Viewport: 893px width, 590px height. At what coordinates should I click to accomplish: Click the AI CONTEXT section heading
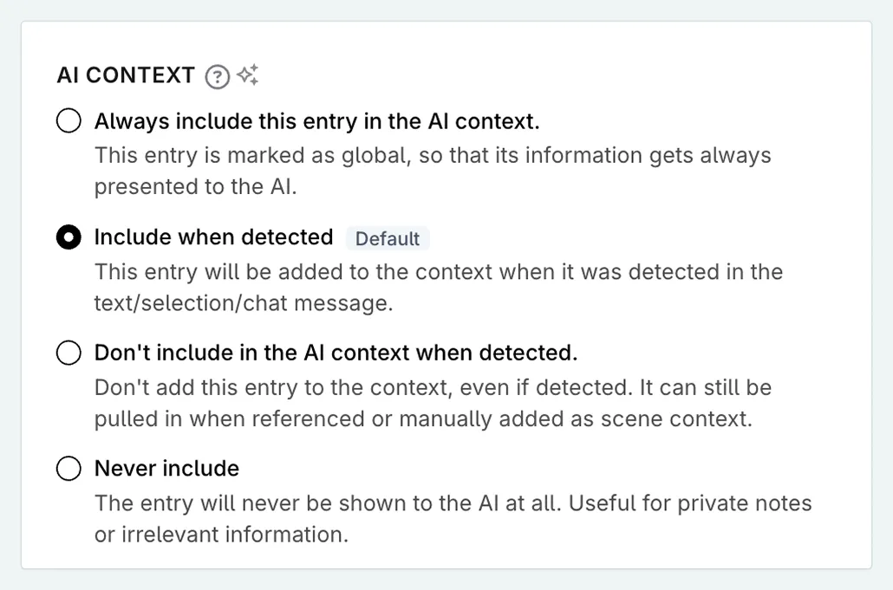(x=124, y=75)
